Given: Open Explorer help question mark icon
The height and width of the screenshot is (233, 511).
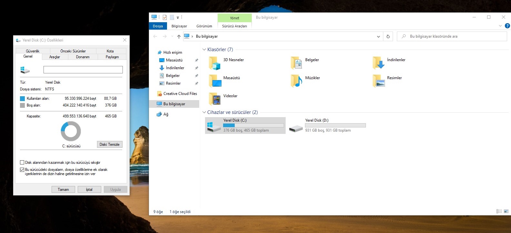Looking at the screenshot, I should (507, 26).
